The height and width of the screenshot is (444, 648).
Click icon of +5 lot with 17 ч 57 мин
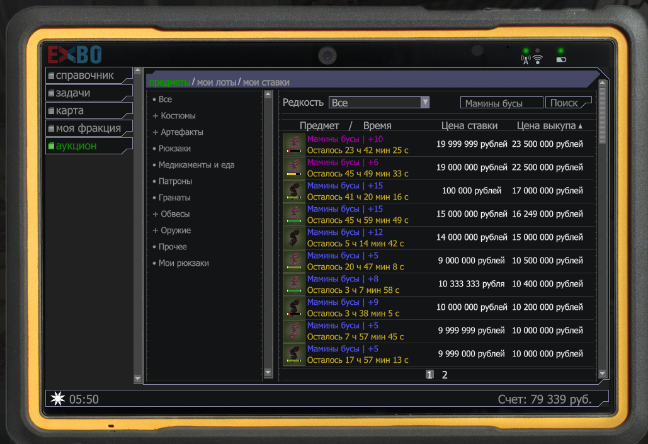294,355
